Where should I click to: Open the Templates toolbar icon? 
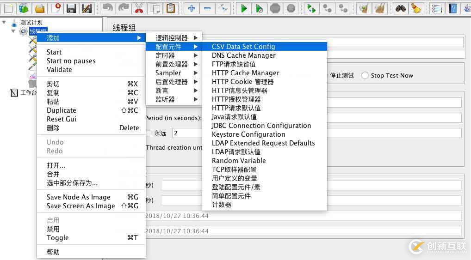[x=24, y=8]
